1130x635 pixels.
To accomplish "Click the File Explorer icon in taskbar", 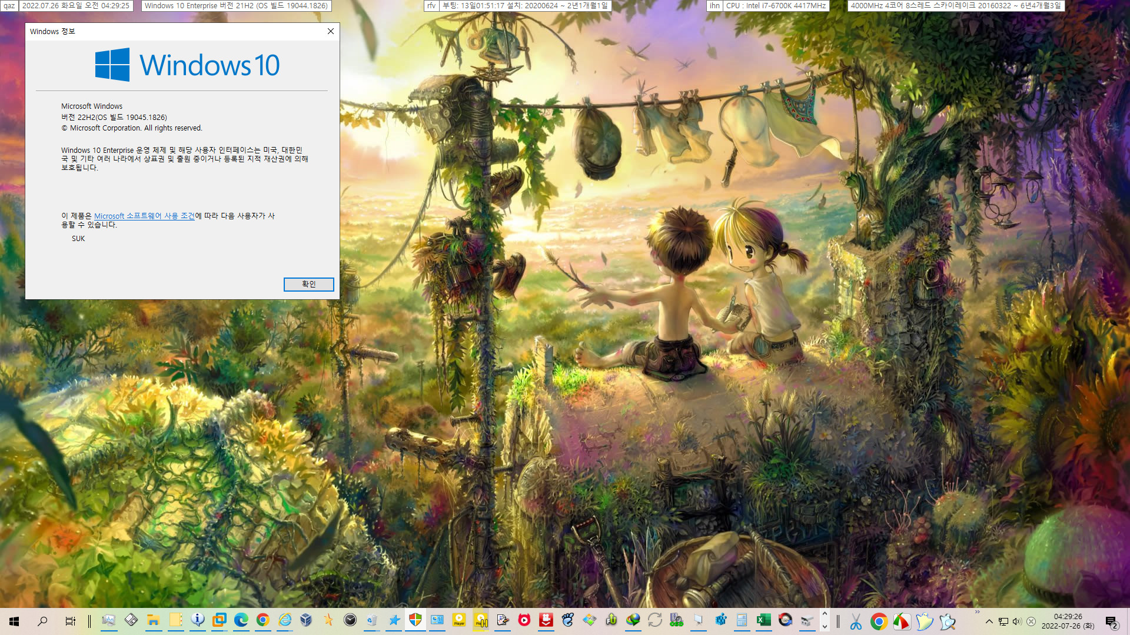I will click(x=153, y=621).
